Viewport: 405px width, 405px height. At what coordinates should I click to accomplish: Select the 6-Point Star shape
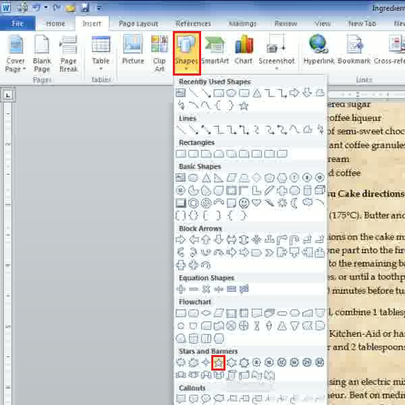tap(231, 362)
